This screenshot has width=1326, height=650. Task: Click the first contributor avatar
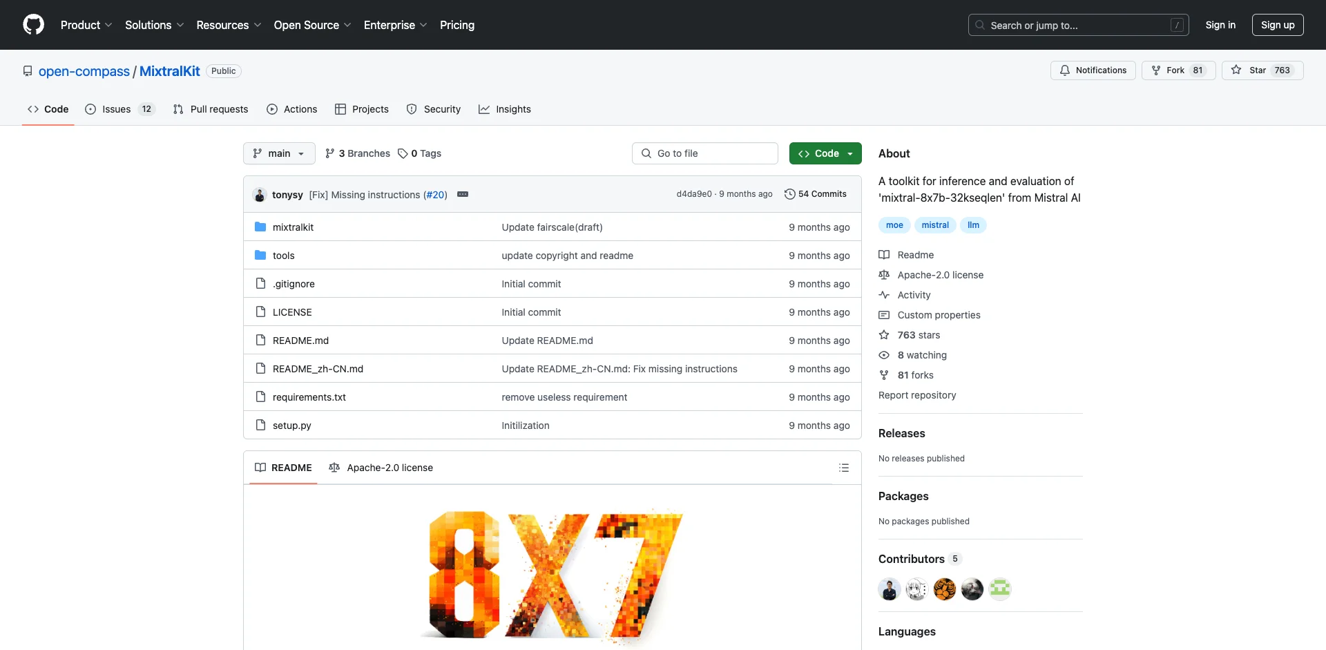pos(890,589)
